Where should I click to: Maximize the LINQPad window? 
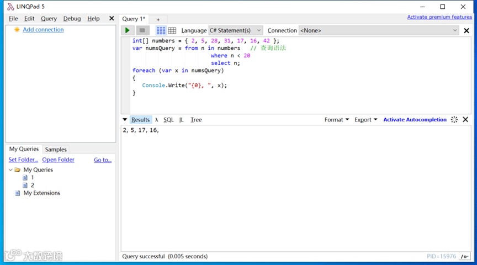pyautogui.click(x=443, y=7)
